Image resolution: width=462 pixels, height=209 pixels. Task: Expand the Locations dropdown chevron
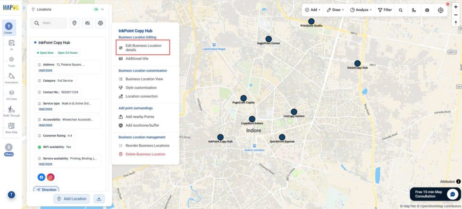[x=102, y=9]
